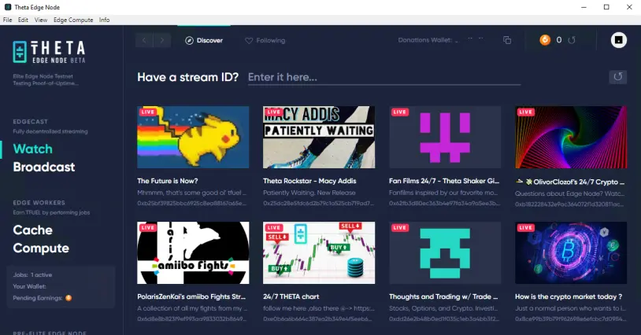This screenshot has height=335, width=641.
Task: Click The Future is Now? title
Action: [168, 181]
